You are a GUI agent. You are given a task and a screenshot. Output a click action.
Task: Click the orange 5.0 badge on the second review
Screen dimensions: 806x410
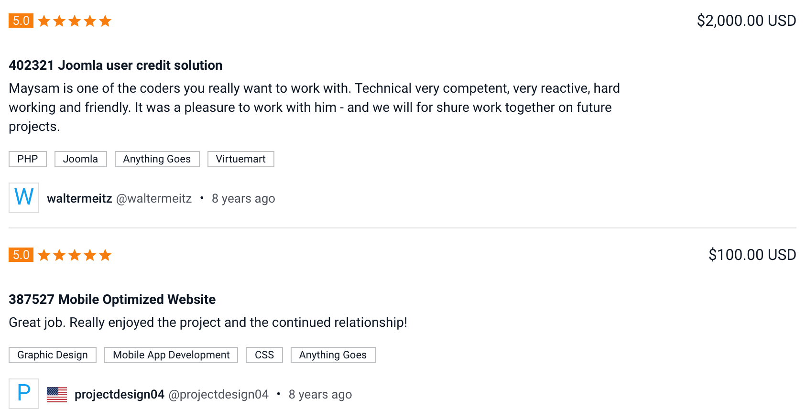pyautogui.click(x=21, y=255)
